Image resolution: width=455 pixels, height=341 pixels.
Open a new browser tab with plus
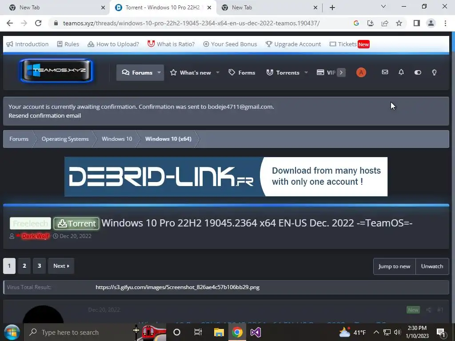coord(332,8)
